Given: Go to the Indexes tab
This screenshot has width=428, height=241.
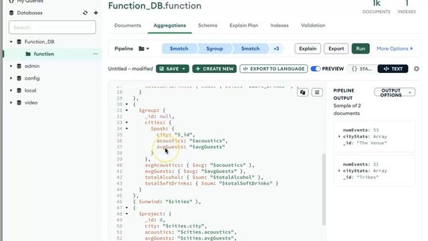Looking at the screenshot, I should tap(280, 25).
